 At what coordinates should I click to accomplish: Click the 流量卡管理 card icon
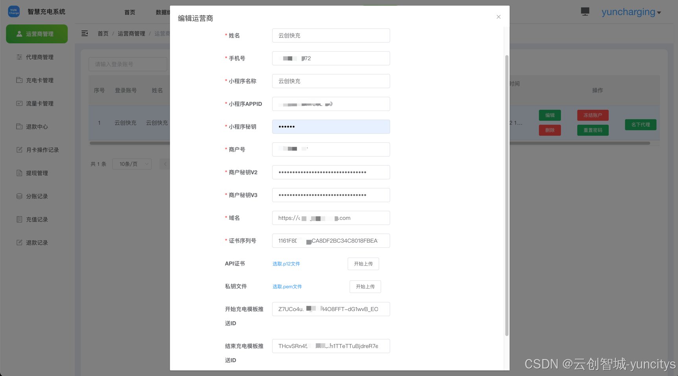pyautogui.click(x=19, y=103)
